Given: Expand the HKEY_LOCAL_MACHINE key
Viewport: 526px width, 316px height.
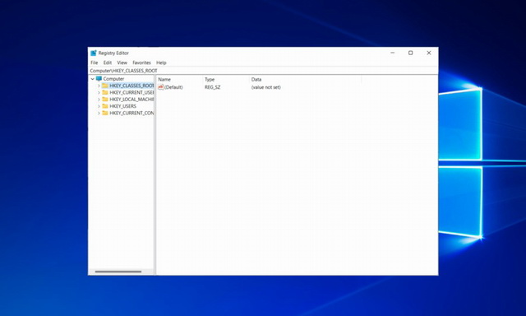Looking at the screenshot, I should 99,100.
